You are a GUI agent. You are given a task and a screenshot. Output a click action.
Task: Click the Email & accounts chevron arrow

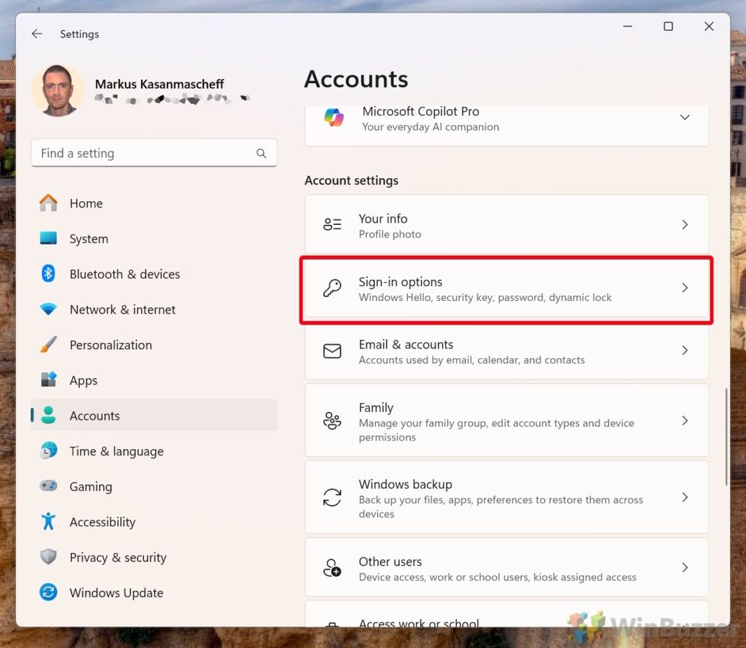(x=685, y=351)
